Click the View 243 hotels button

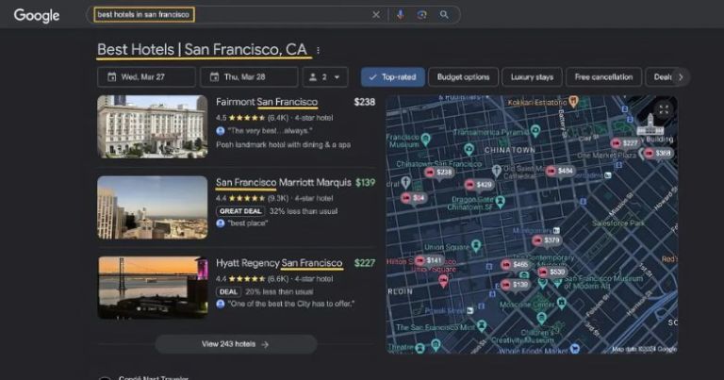[x=236, y=344]
